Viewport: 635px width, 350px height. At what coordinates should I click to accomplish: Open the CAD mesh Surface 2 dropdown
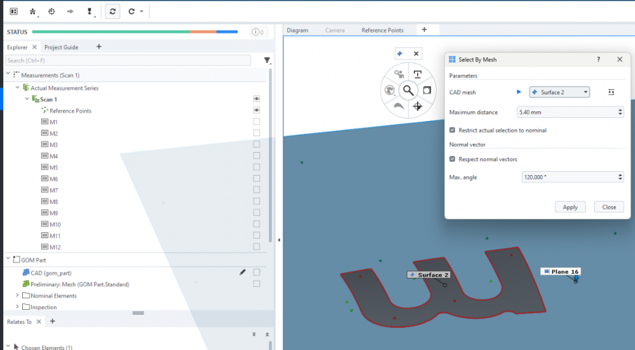(x=559, y=92)
